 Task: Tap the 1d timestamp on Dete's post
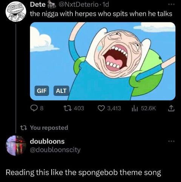(x=106, y=5)
